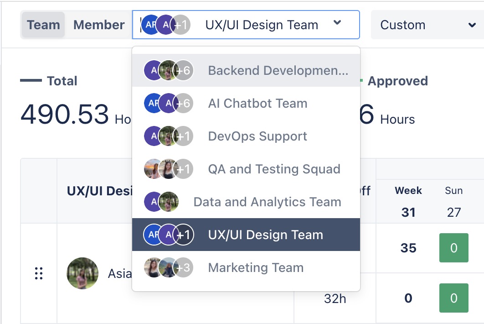Click avatar group of AI Chatbot Team

click(x=169, y=104)
